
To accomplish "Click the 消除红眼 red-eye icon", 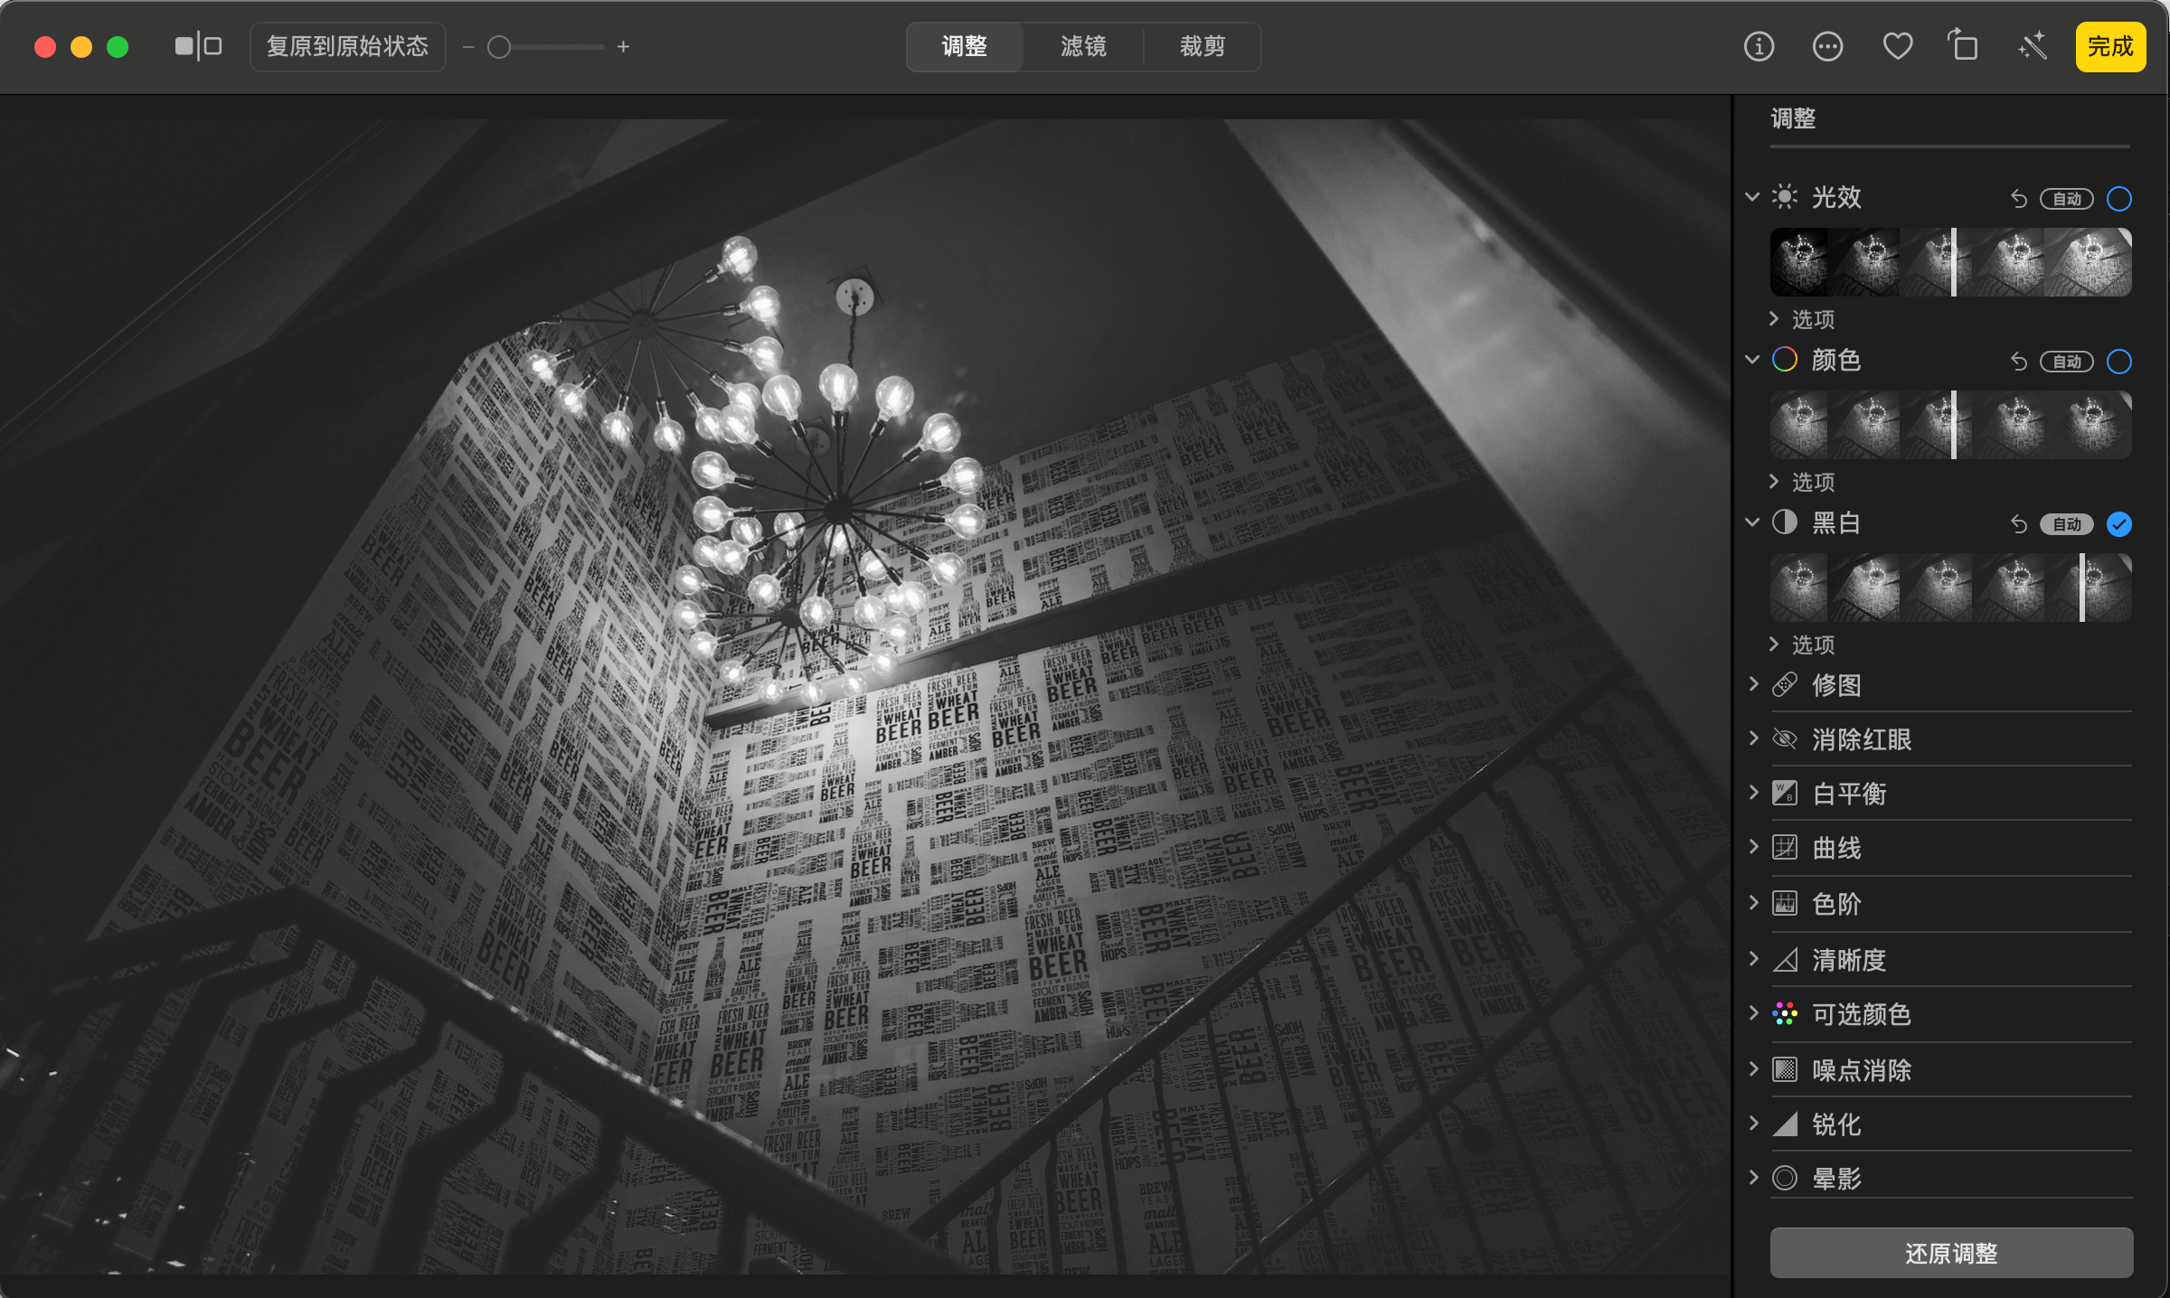I will pos(1784,739).
